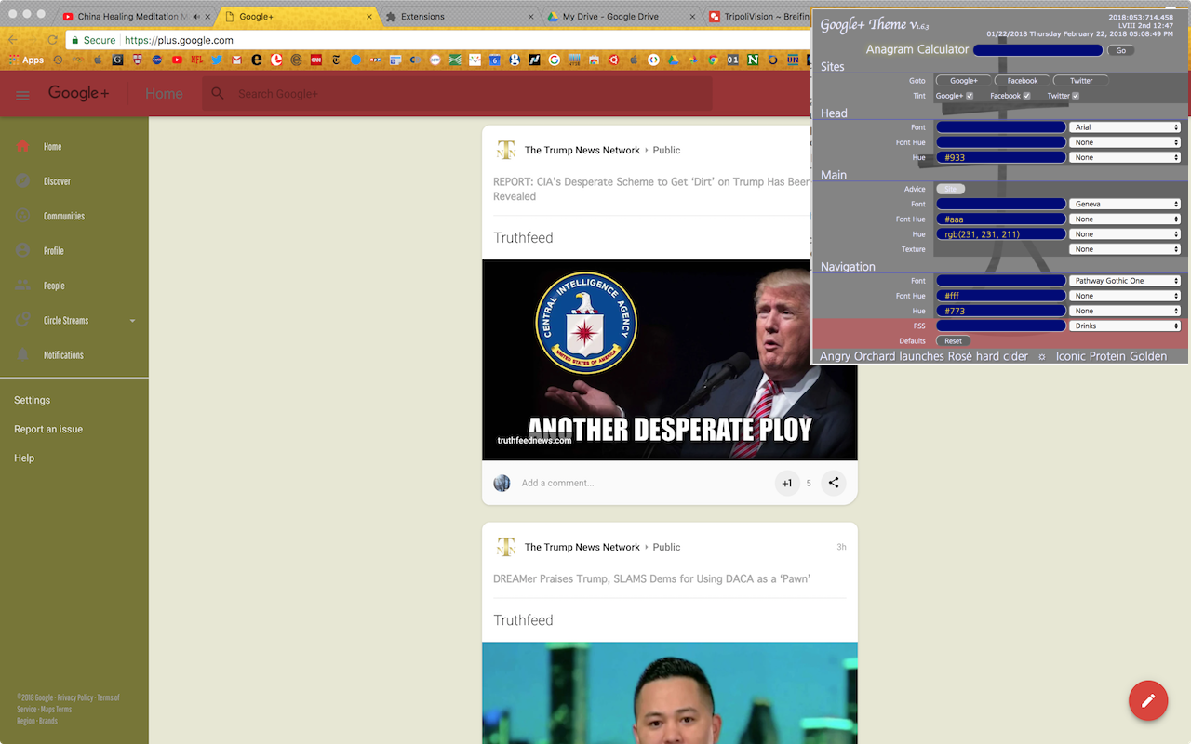Open the RSS dropdown showing Drinks
Viewport: 1191px width, 744px height.
click(1125, 326)
